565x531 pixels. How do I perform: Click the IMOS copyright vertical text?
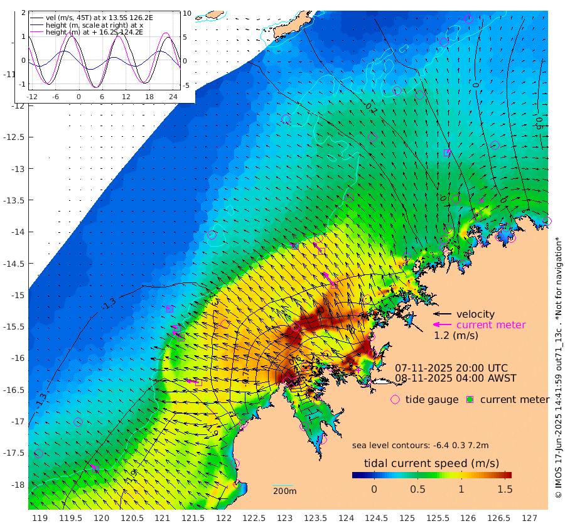coord(559,367)
